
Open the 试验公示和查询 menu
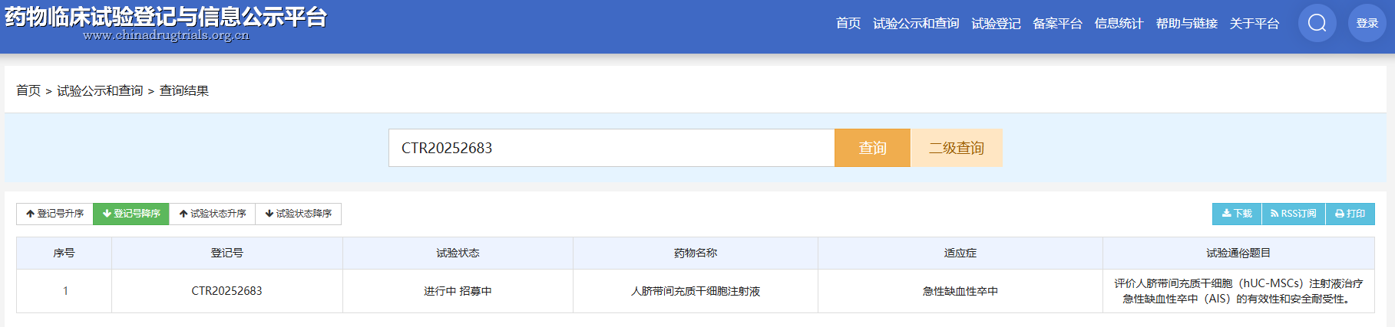(x=916, y=24)
